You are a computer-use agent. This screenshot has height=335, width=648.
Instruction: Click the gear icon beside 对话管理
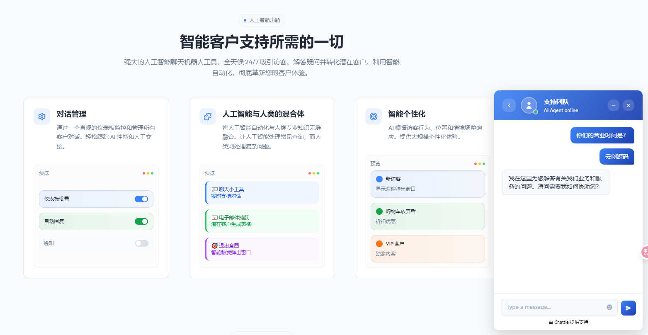42,117
